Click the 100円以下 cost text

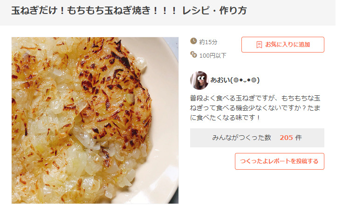[213, 56]
